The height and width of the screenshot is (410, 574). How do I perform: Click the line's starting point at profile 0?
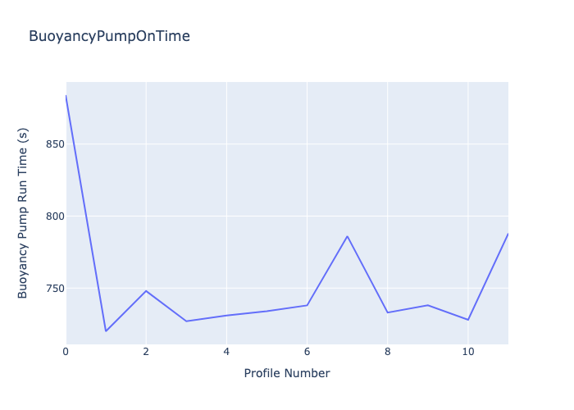pos(66,96)
